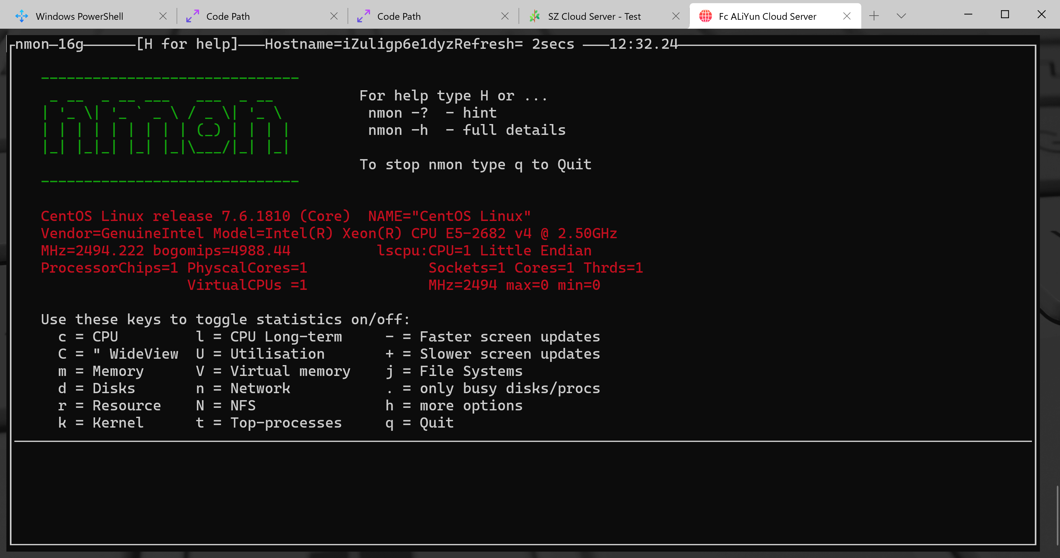Switch to SZ Cloud Server - Test tab

[x=594, y=17]
